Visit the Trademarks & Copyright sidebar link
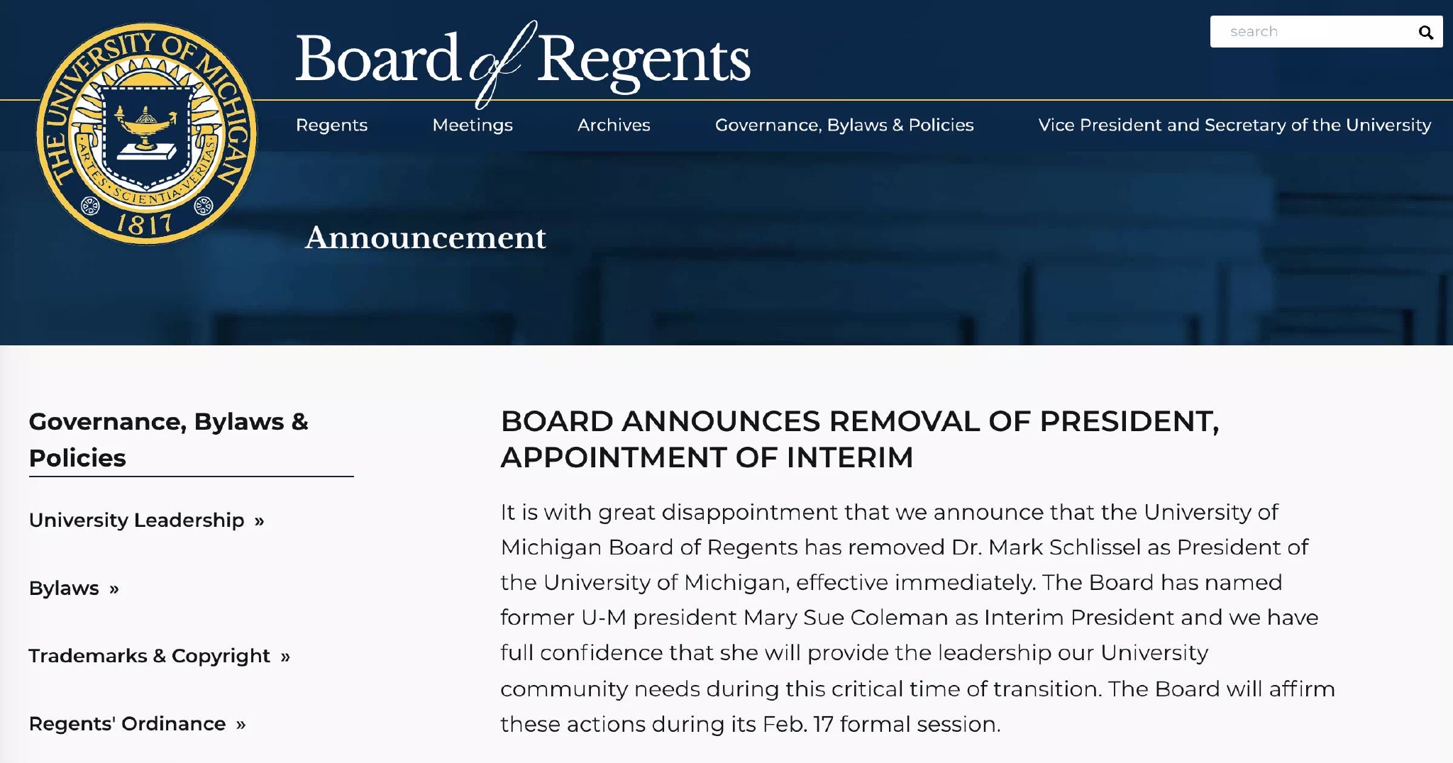This screenshot has width=1453, height=763. pyautogui.click(x=150, y=656)
